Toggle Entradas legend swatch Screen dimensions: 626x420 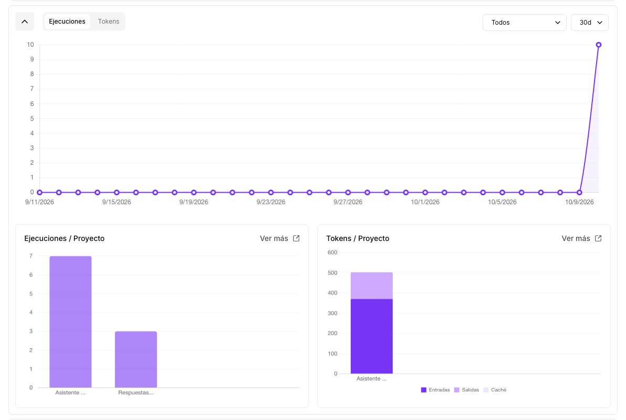[x=424, y=390]
